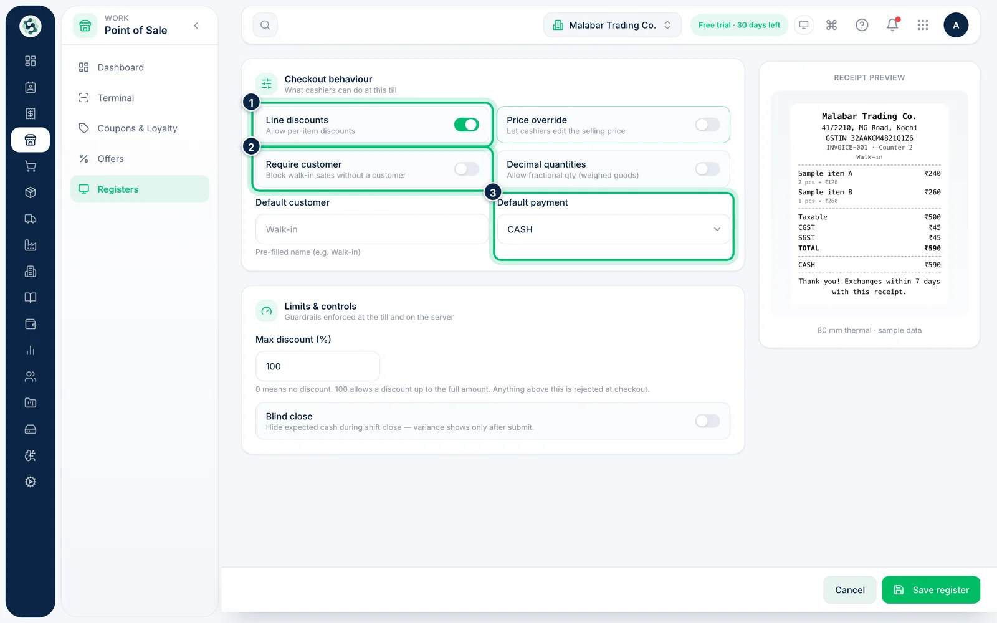The width and height of the screenshot is (997, 623).
Task: Open the hard drive icon in the dark sidebar
Action: pyautogui.click(x=30, y=429)
